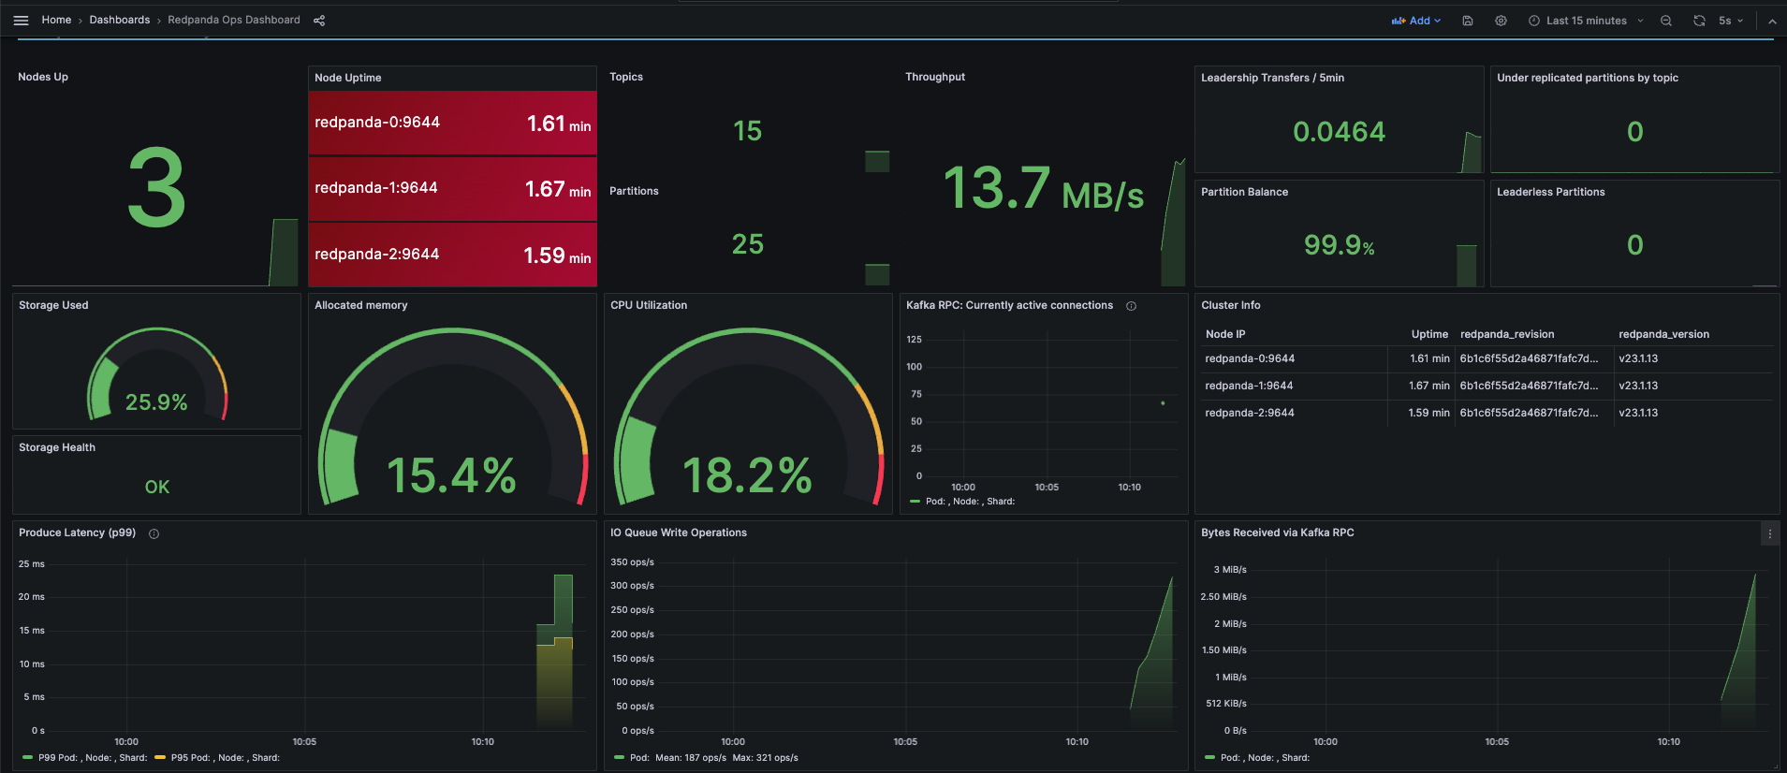This screenshot has height=773, width=1787.
Task: Select the redpanda-2:9644 uptime tile
Action: click(452, 255)
